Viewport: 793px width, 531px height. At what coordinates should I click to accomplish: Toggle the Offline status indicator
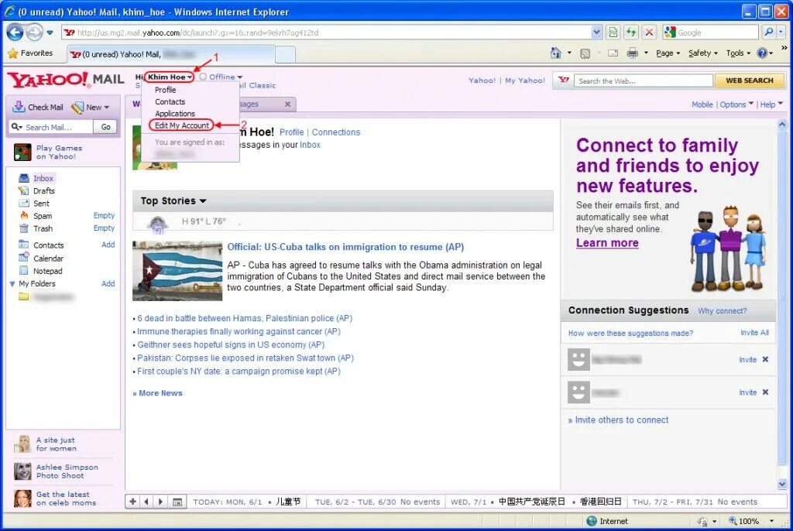tap(221, 77)
